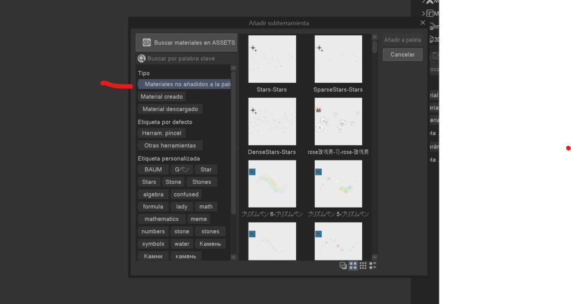Toggle multiple selection checkbox icon
The image size is (571, 304).
(343, 265)
